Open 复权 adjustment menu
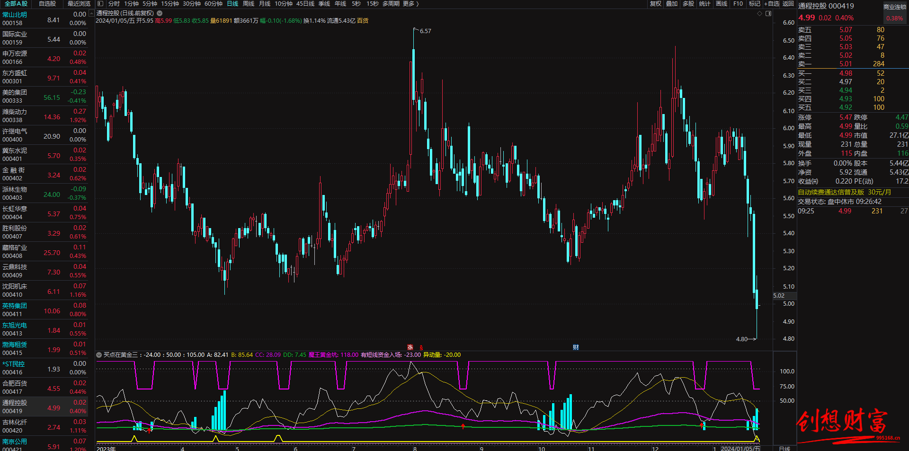 tap(656, 3)
